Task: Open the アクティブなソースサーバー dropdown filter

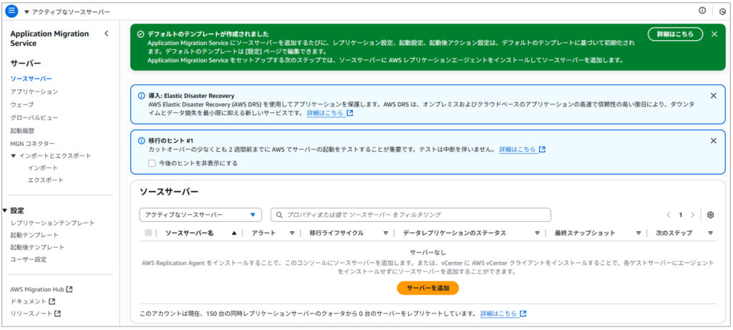Action: click(x=200, y=215)
